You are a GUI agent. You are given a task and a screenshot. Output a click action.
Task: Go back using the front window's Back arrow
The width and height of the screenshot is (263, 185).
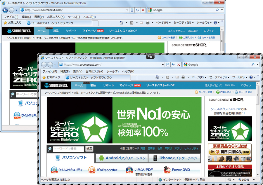point(44,64)
